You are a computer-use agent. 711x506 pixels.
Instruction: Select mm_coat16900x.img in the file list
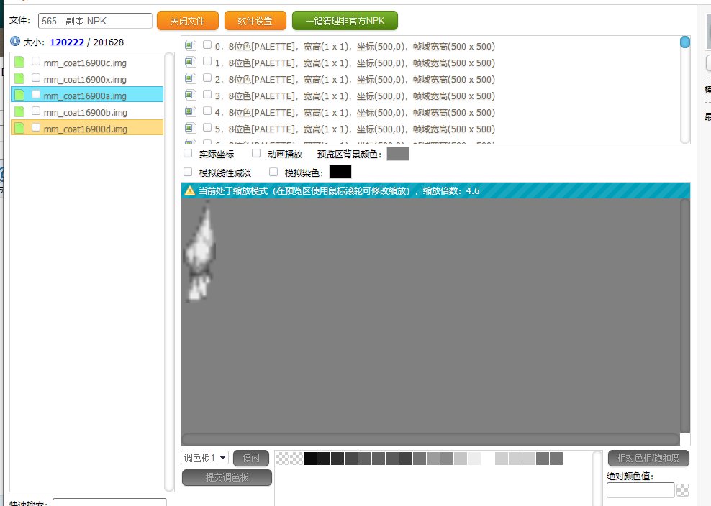[85, 79]
